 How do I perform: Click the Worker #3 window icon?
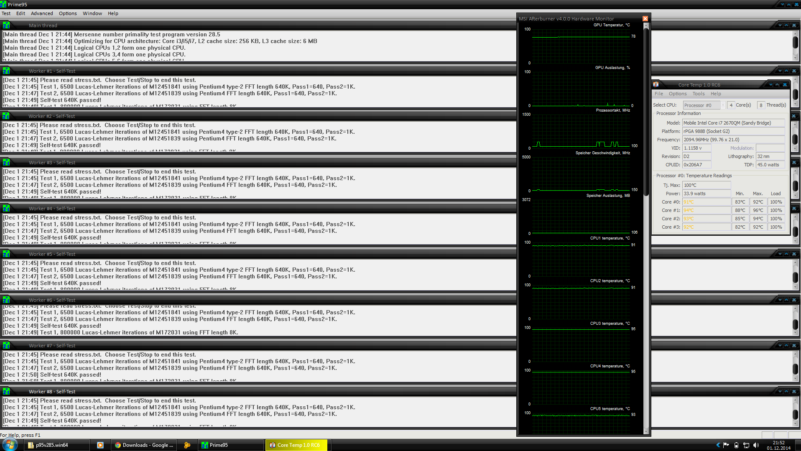[6, 162]
